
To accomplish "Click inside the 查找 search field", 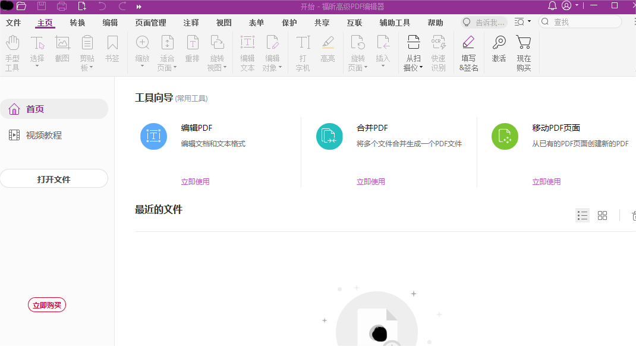I will (x=580, y=21).
